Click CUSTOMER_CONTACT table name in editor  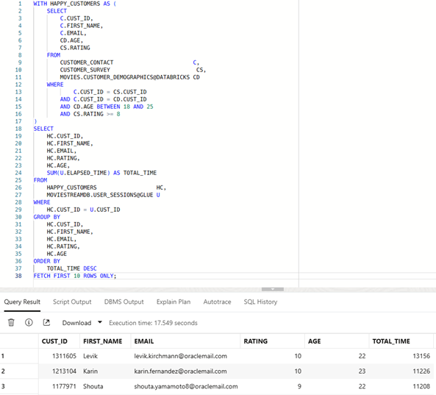click(x=87, y=63)
